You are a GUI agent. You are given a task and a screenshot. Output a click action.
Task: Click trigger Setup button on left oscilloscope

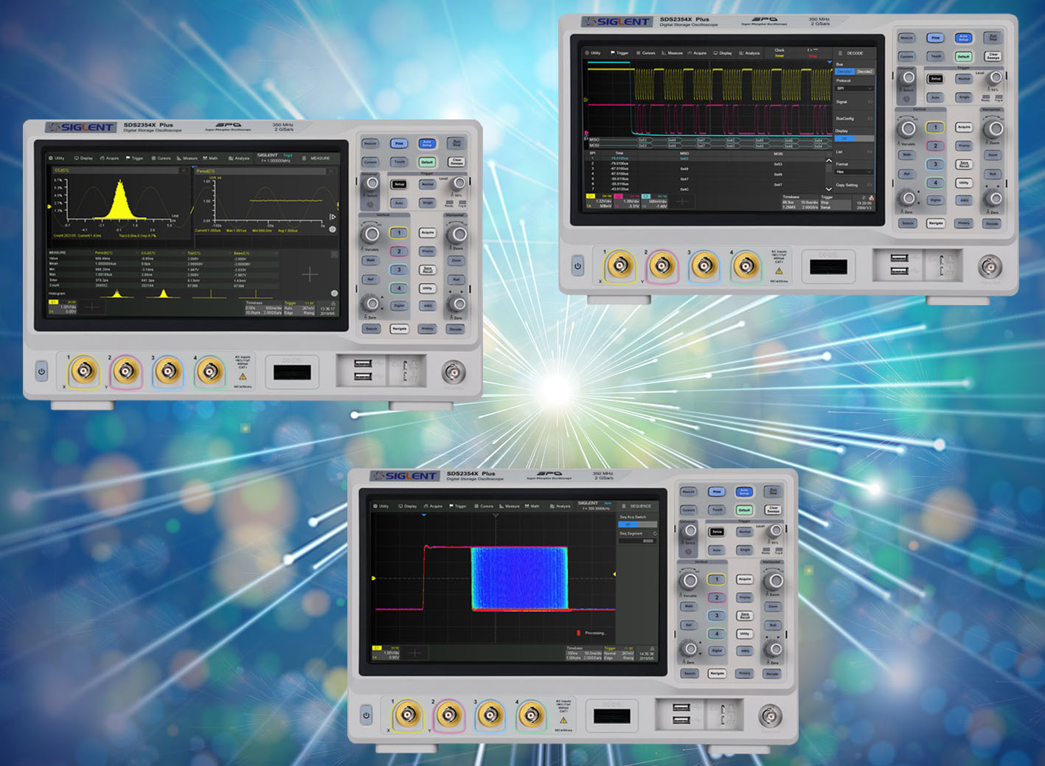[398, 184]
